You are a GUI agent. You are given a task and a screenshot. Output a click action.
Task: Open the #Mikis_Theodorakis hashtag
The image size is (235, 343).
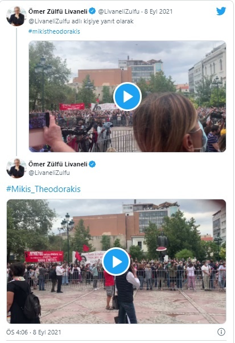pos(43,189)
